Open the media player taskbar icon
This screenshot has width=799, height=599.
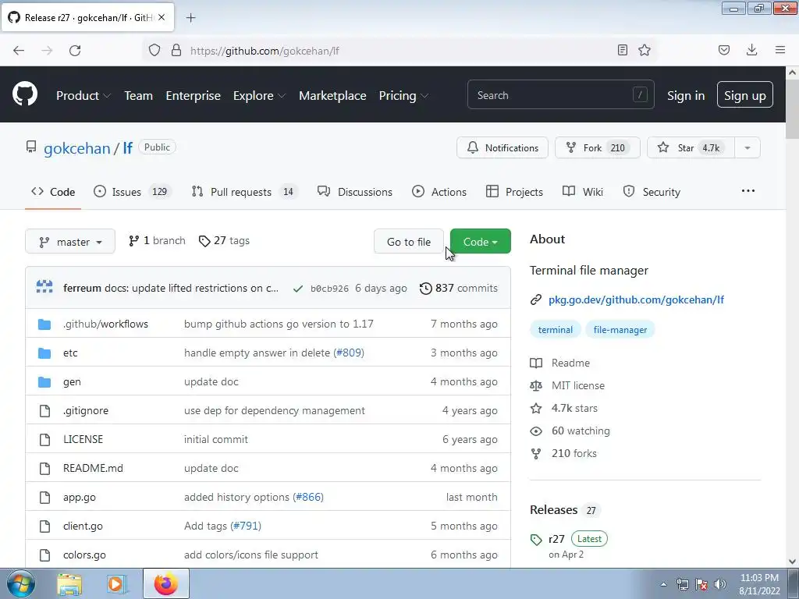pyautogui.click(x=117, y=583)
